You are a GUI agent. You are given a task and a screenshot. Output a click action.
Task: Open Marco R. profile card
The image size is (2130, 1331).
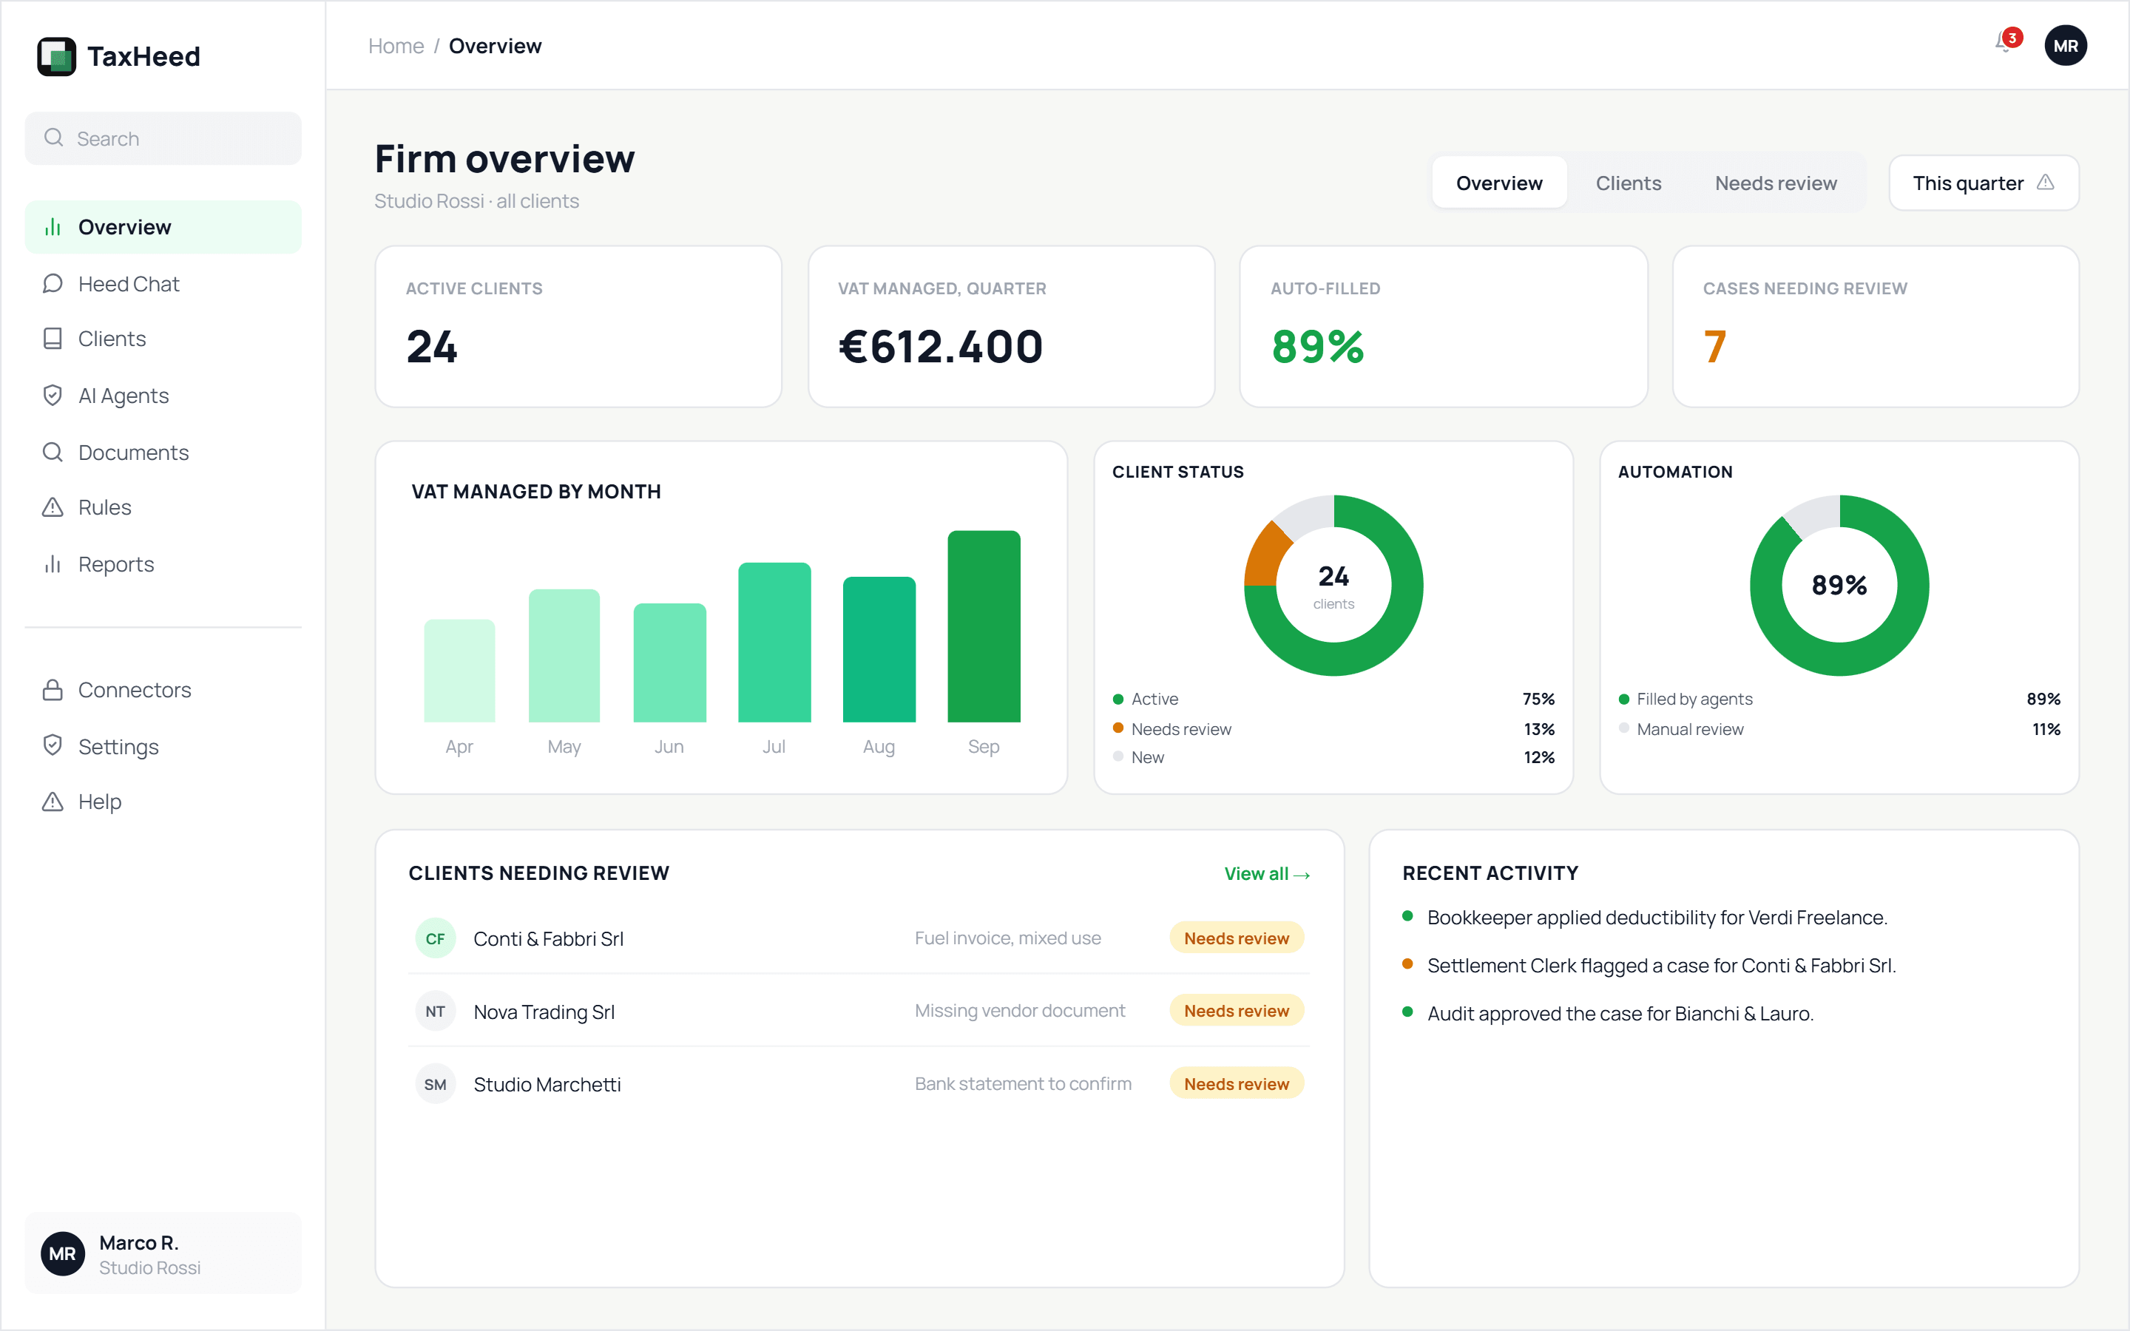[163, 1253]
